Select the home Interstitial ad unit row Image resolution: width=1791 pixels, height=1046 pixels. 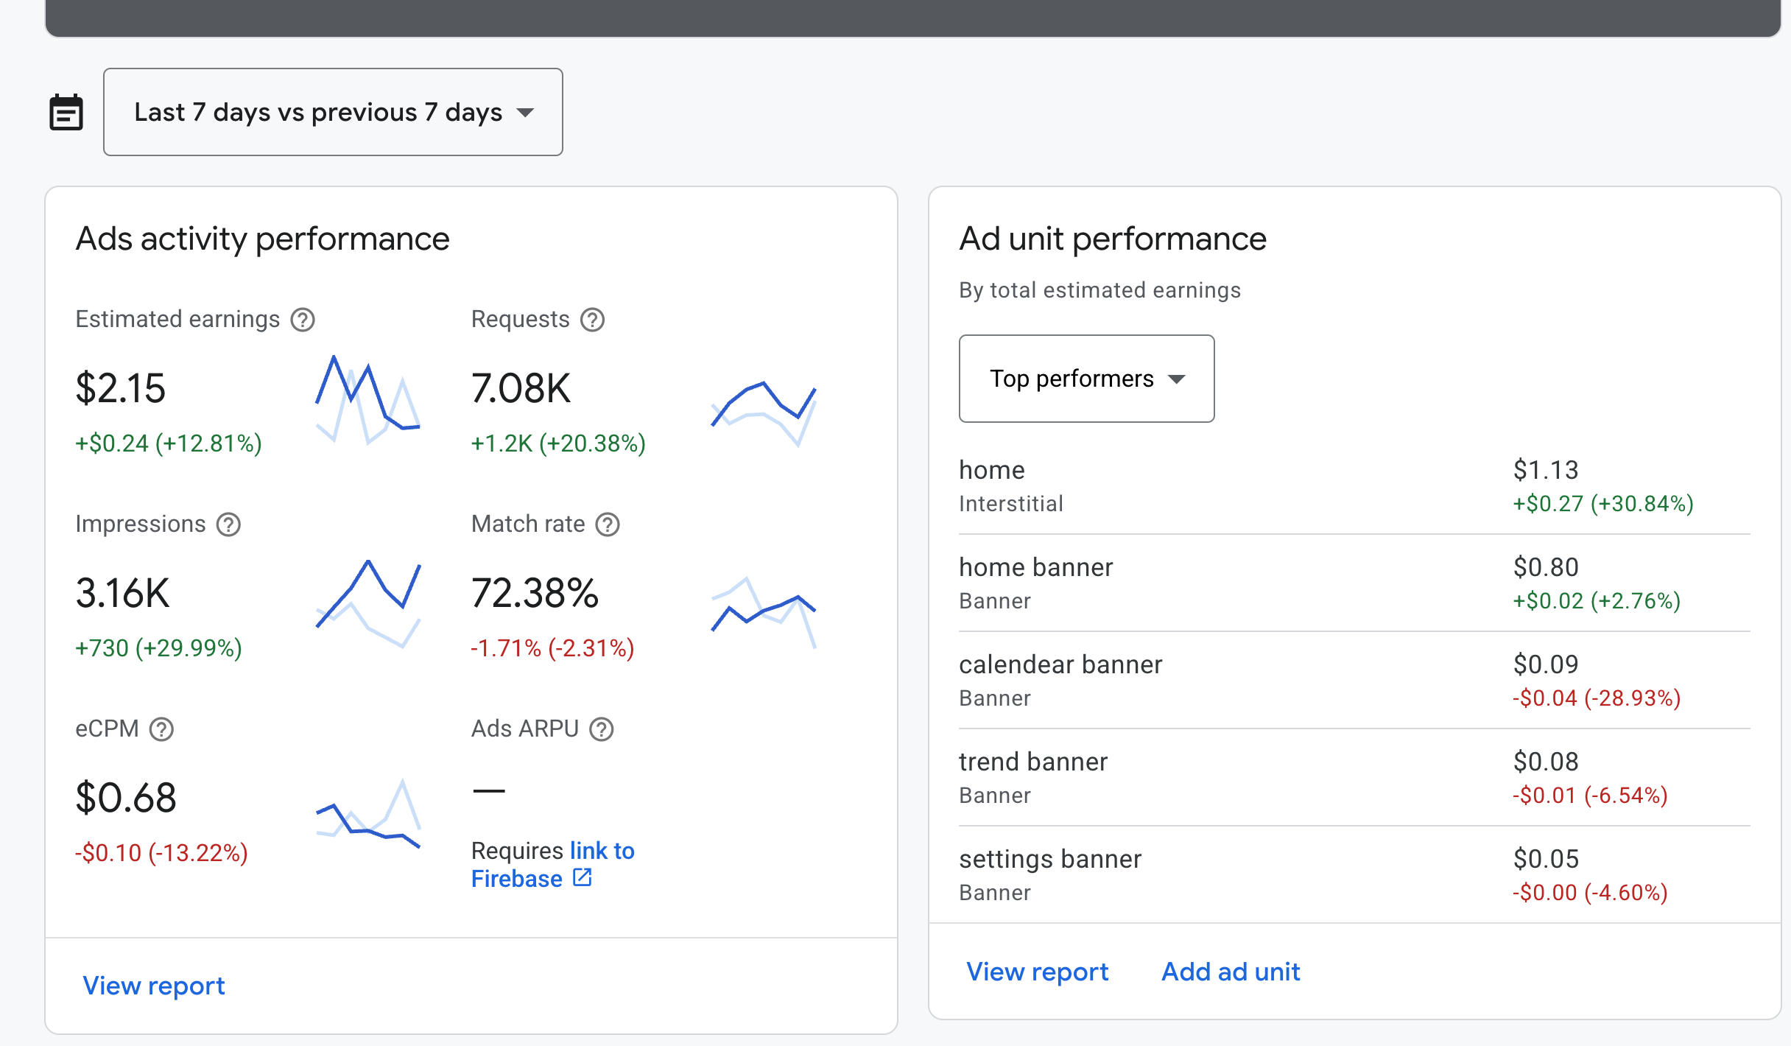click(1354, 486)
